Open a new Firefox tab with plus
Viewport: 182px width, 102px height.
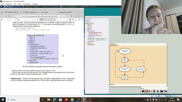tap(78, 12)
